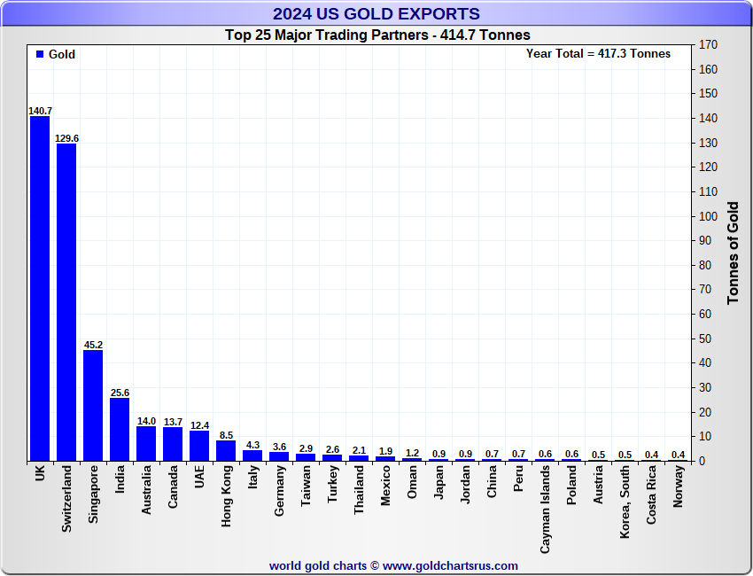
Task: Click the Taiwan axis label
Action: (306, 486)
